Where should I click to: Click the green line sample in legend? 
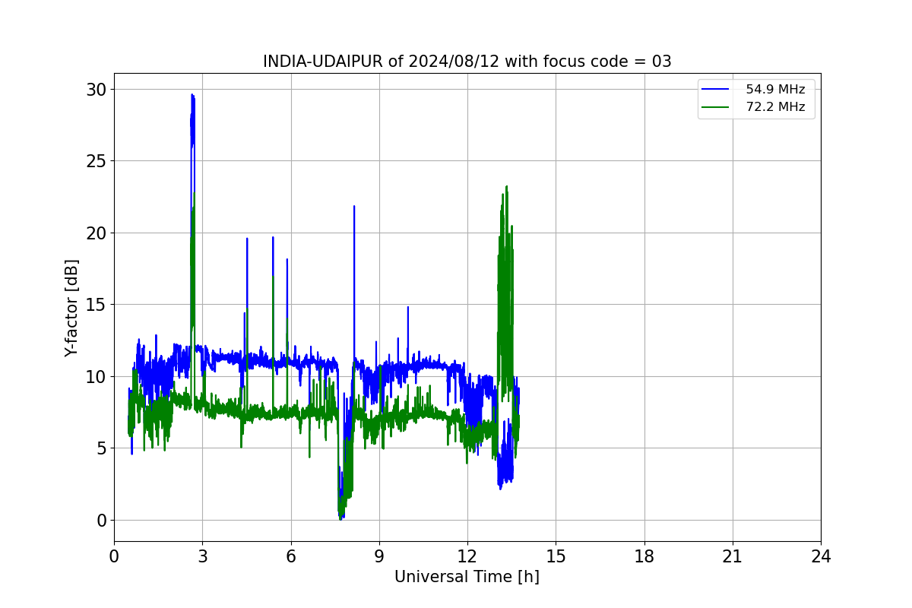pos(717,107)
